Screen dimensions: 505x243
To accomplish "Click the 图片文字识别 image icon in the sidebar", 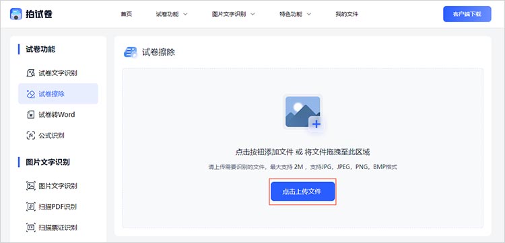I will coord(30,186).
